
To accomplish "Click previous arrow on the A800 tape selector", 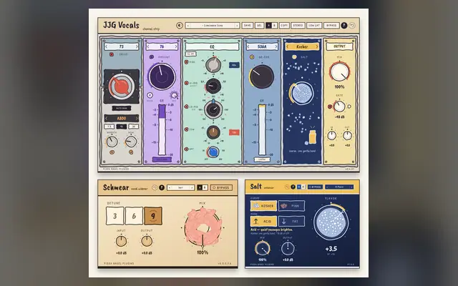I will [x=107, y=119].
